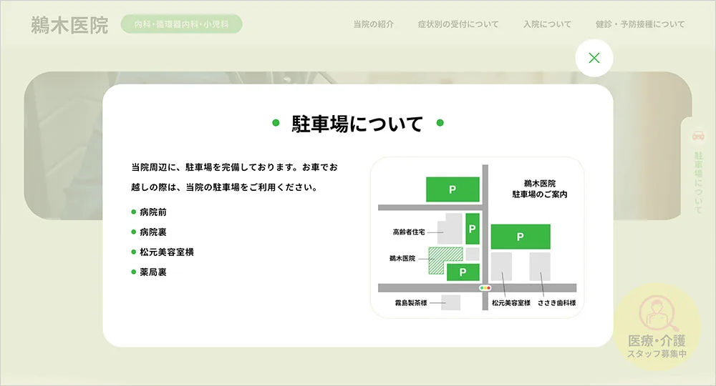Screen dimensions: 716x386
Task: Open the 症状別の受付について menu item
Action: pyautogui.click(x=458, y=24)
